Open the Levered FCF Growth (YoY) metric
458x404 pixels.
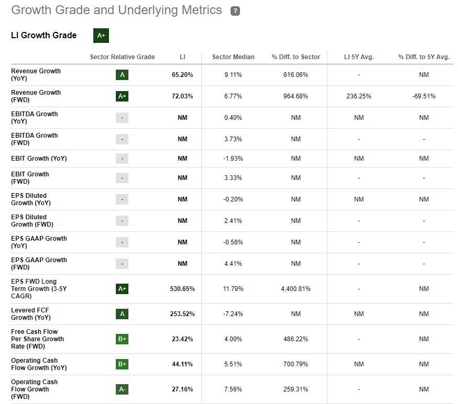click(31, 314)
